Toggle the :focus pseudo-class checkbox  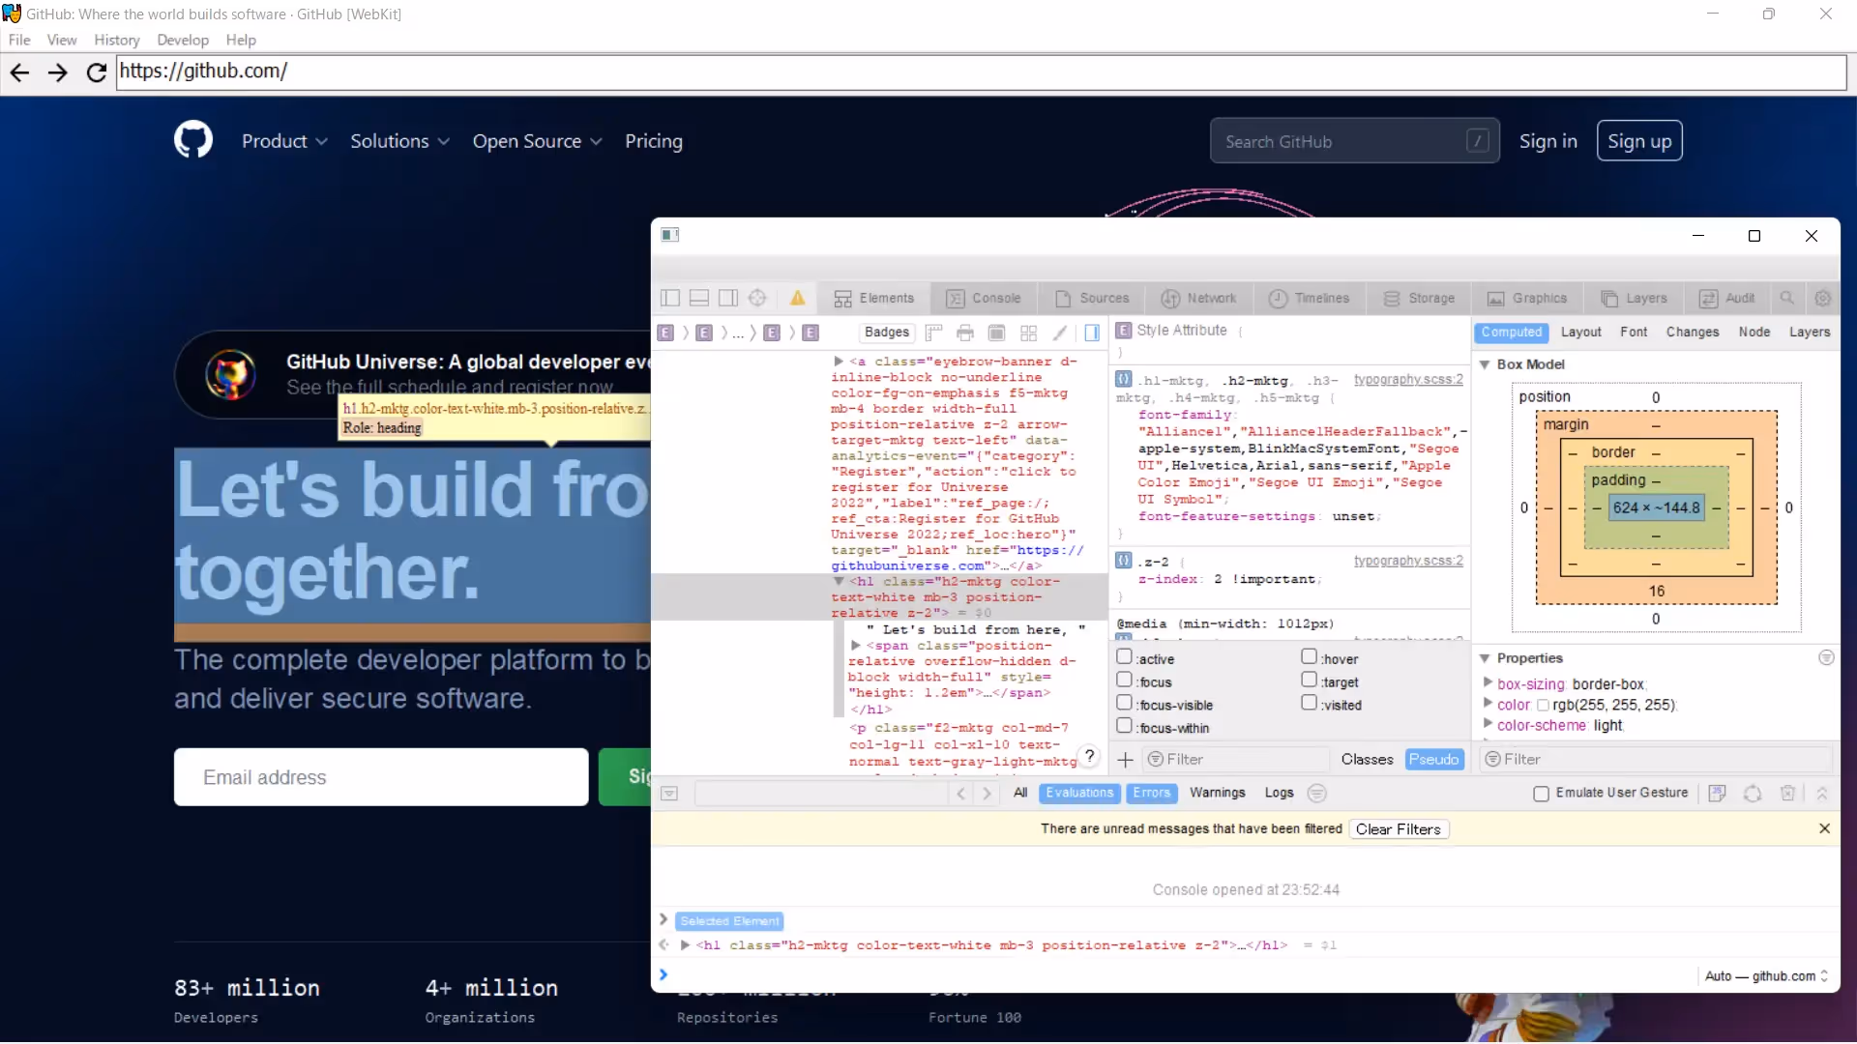click(1124, 680)
